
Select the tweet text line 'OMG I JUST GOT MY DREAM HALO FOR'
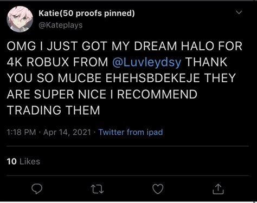(125, 46)
